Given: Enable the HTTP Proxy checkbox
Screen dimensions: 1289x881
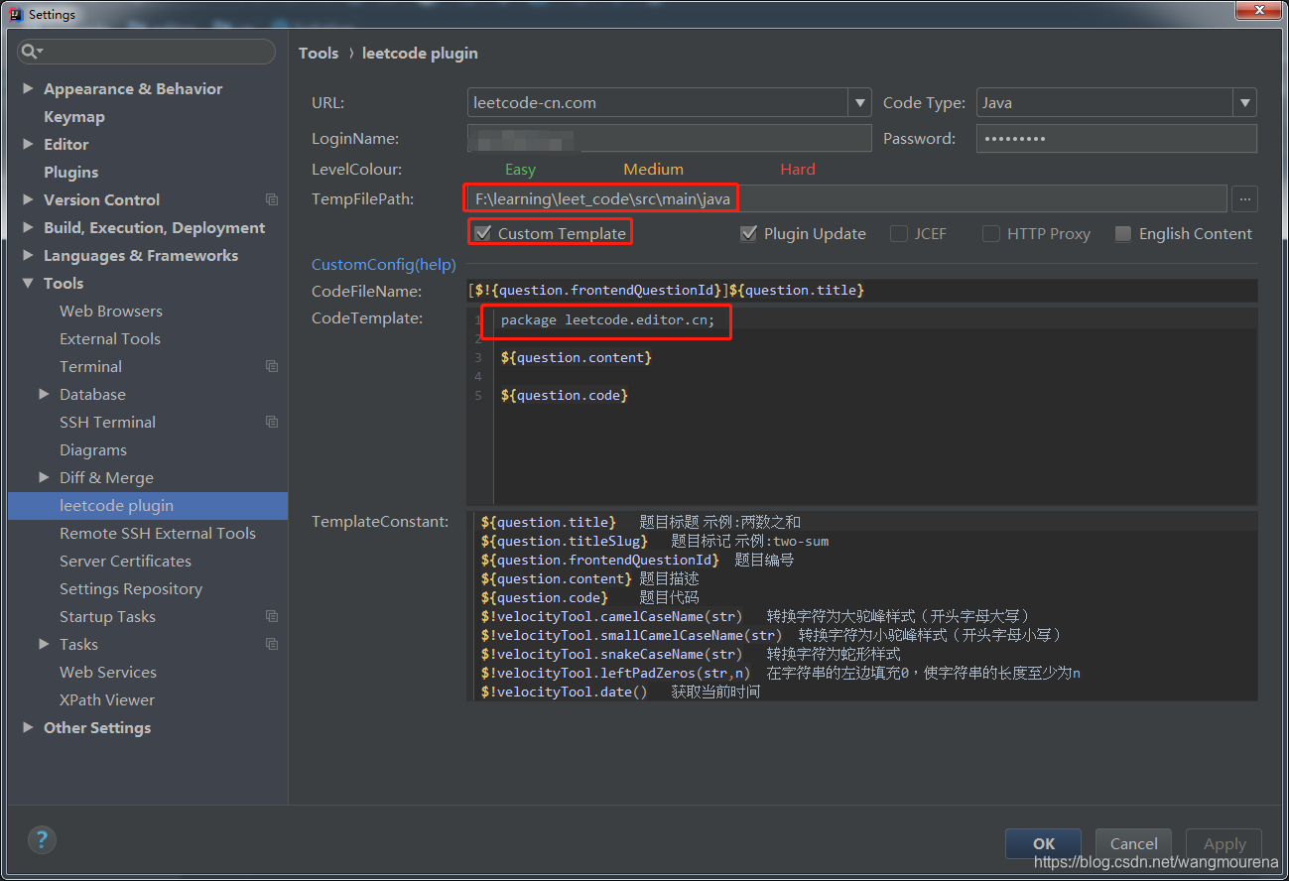Looking at the screenshot, I should click(990, 234).
